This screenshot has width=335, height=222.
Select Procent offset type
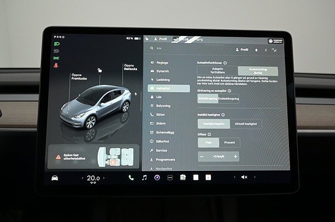pyautogui.click(x=230, y=142)
